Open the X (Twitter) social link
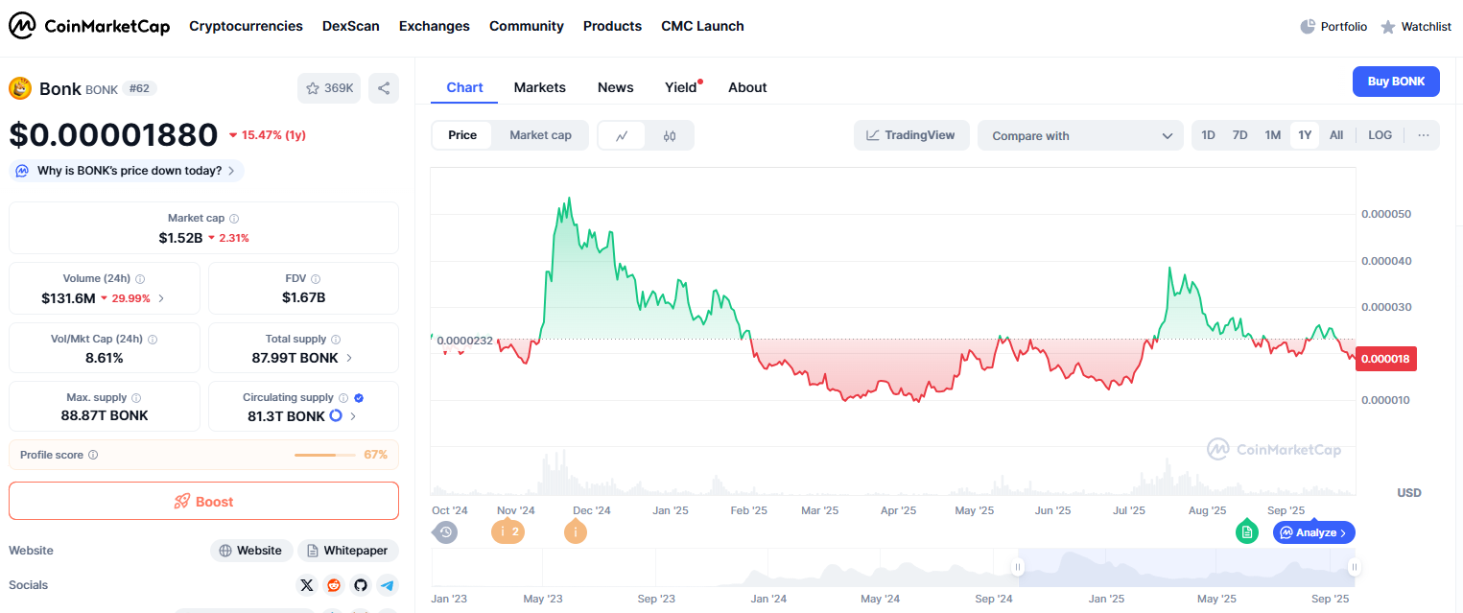Viewport: 1463px width, 613px height. point(307,585)
